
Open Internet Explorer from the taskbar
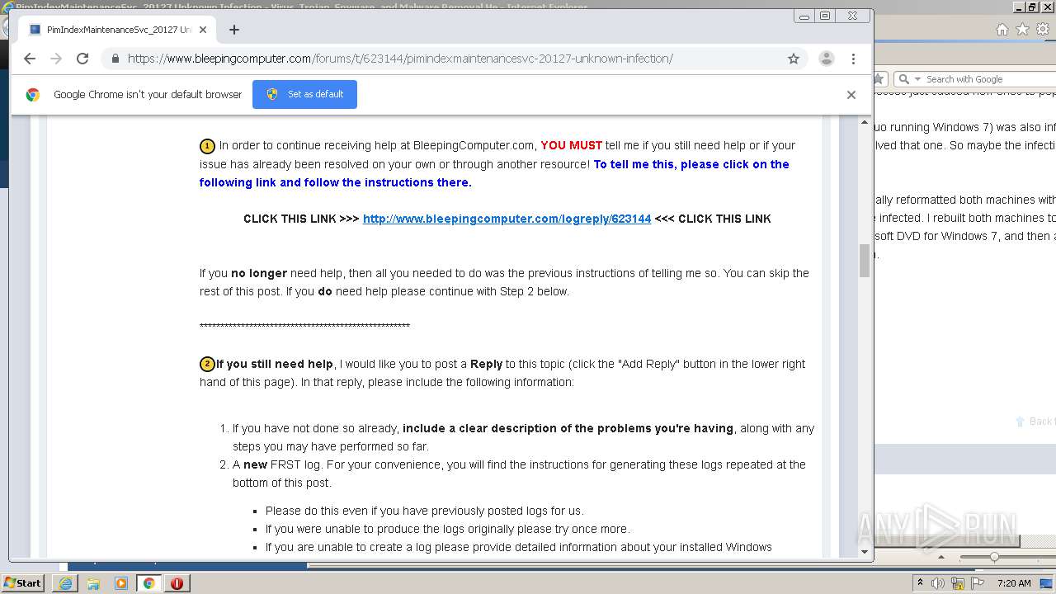click(x=65, y=583)
